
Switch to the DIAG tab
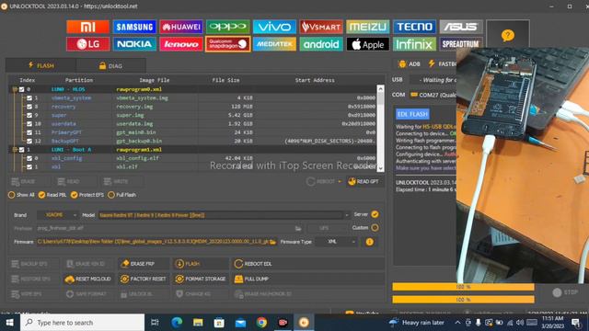(110, 65)
